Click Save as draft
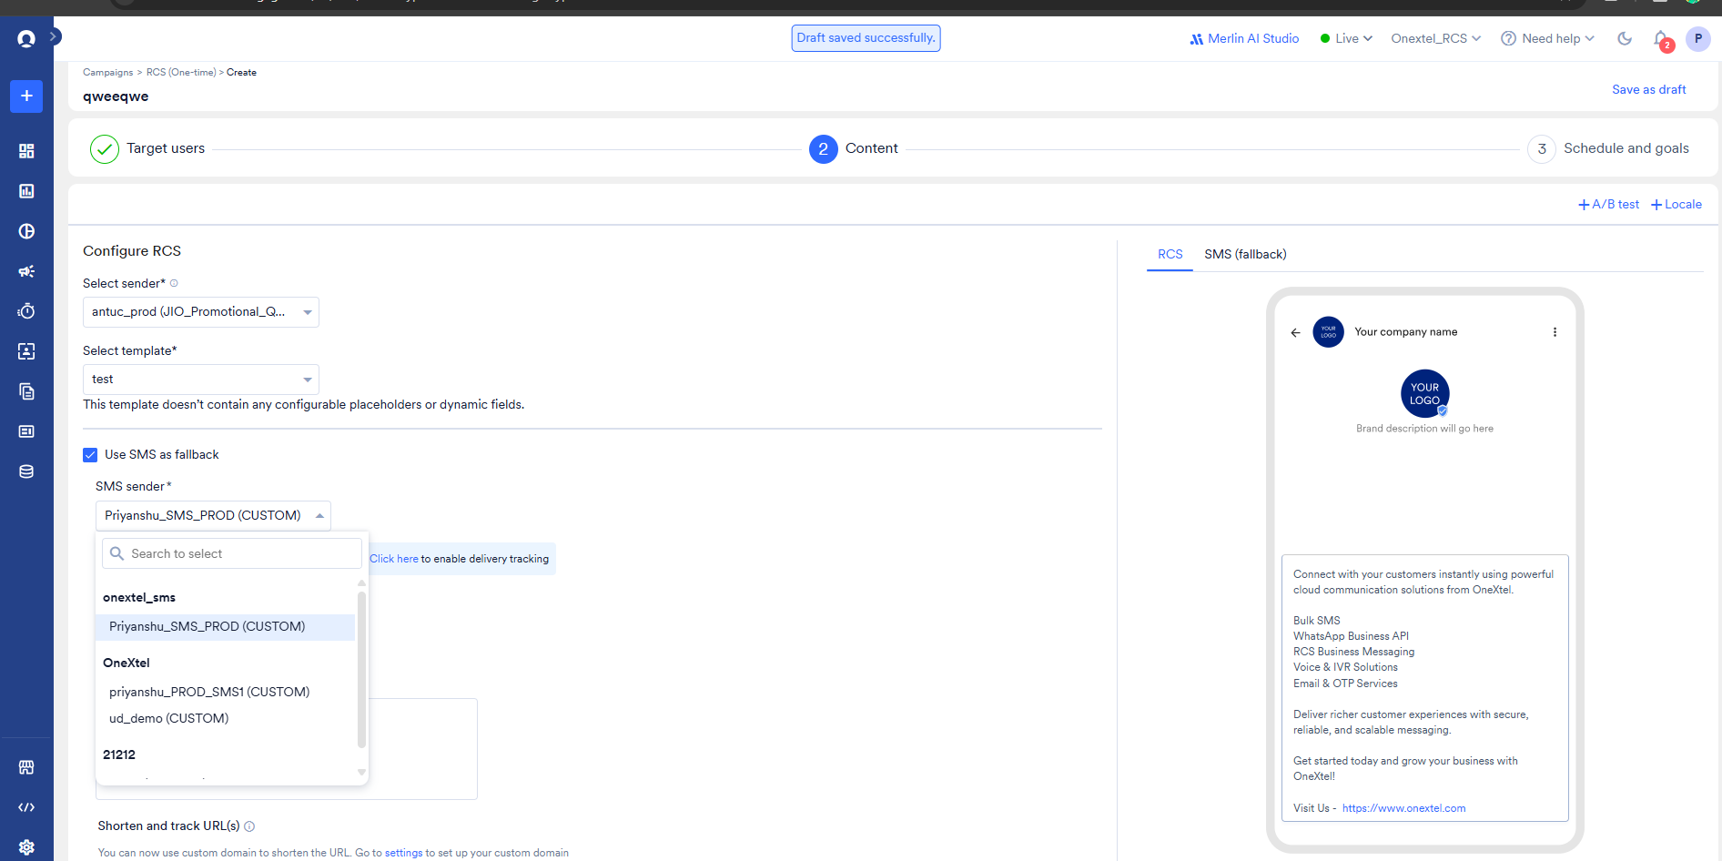 coord(1648,89)
